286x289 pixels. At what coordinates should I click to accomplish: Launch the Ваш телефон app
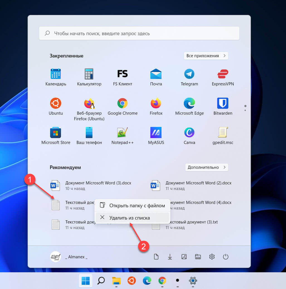89,136
